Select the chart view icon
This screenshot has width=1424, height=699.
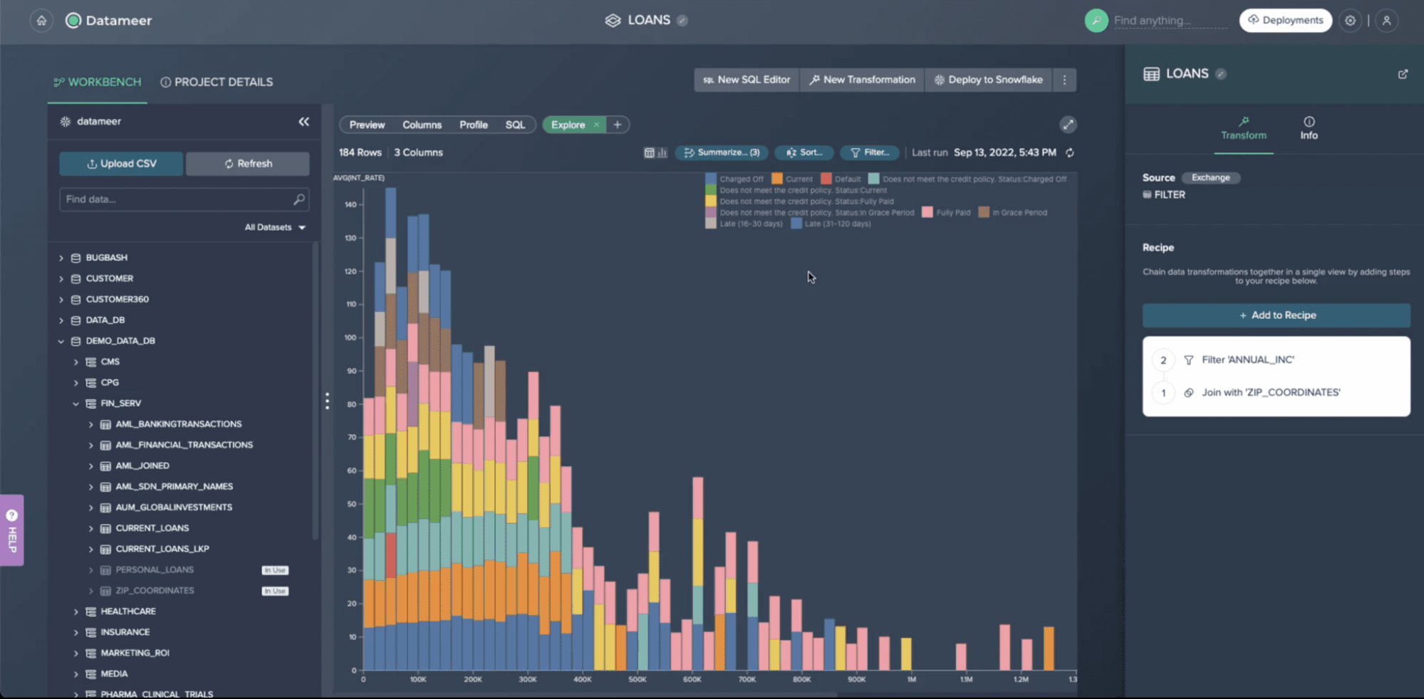click(x=662, y=152)
